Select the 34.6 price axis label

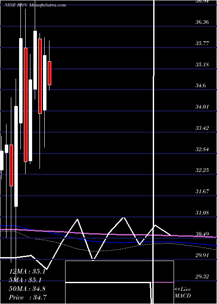[x=201, y=86]
